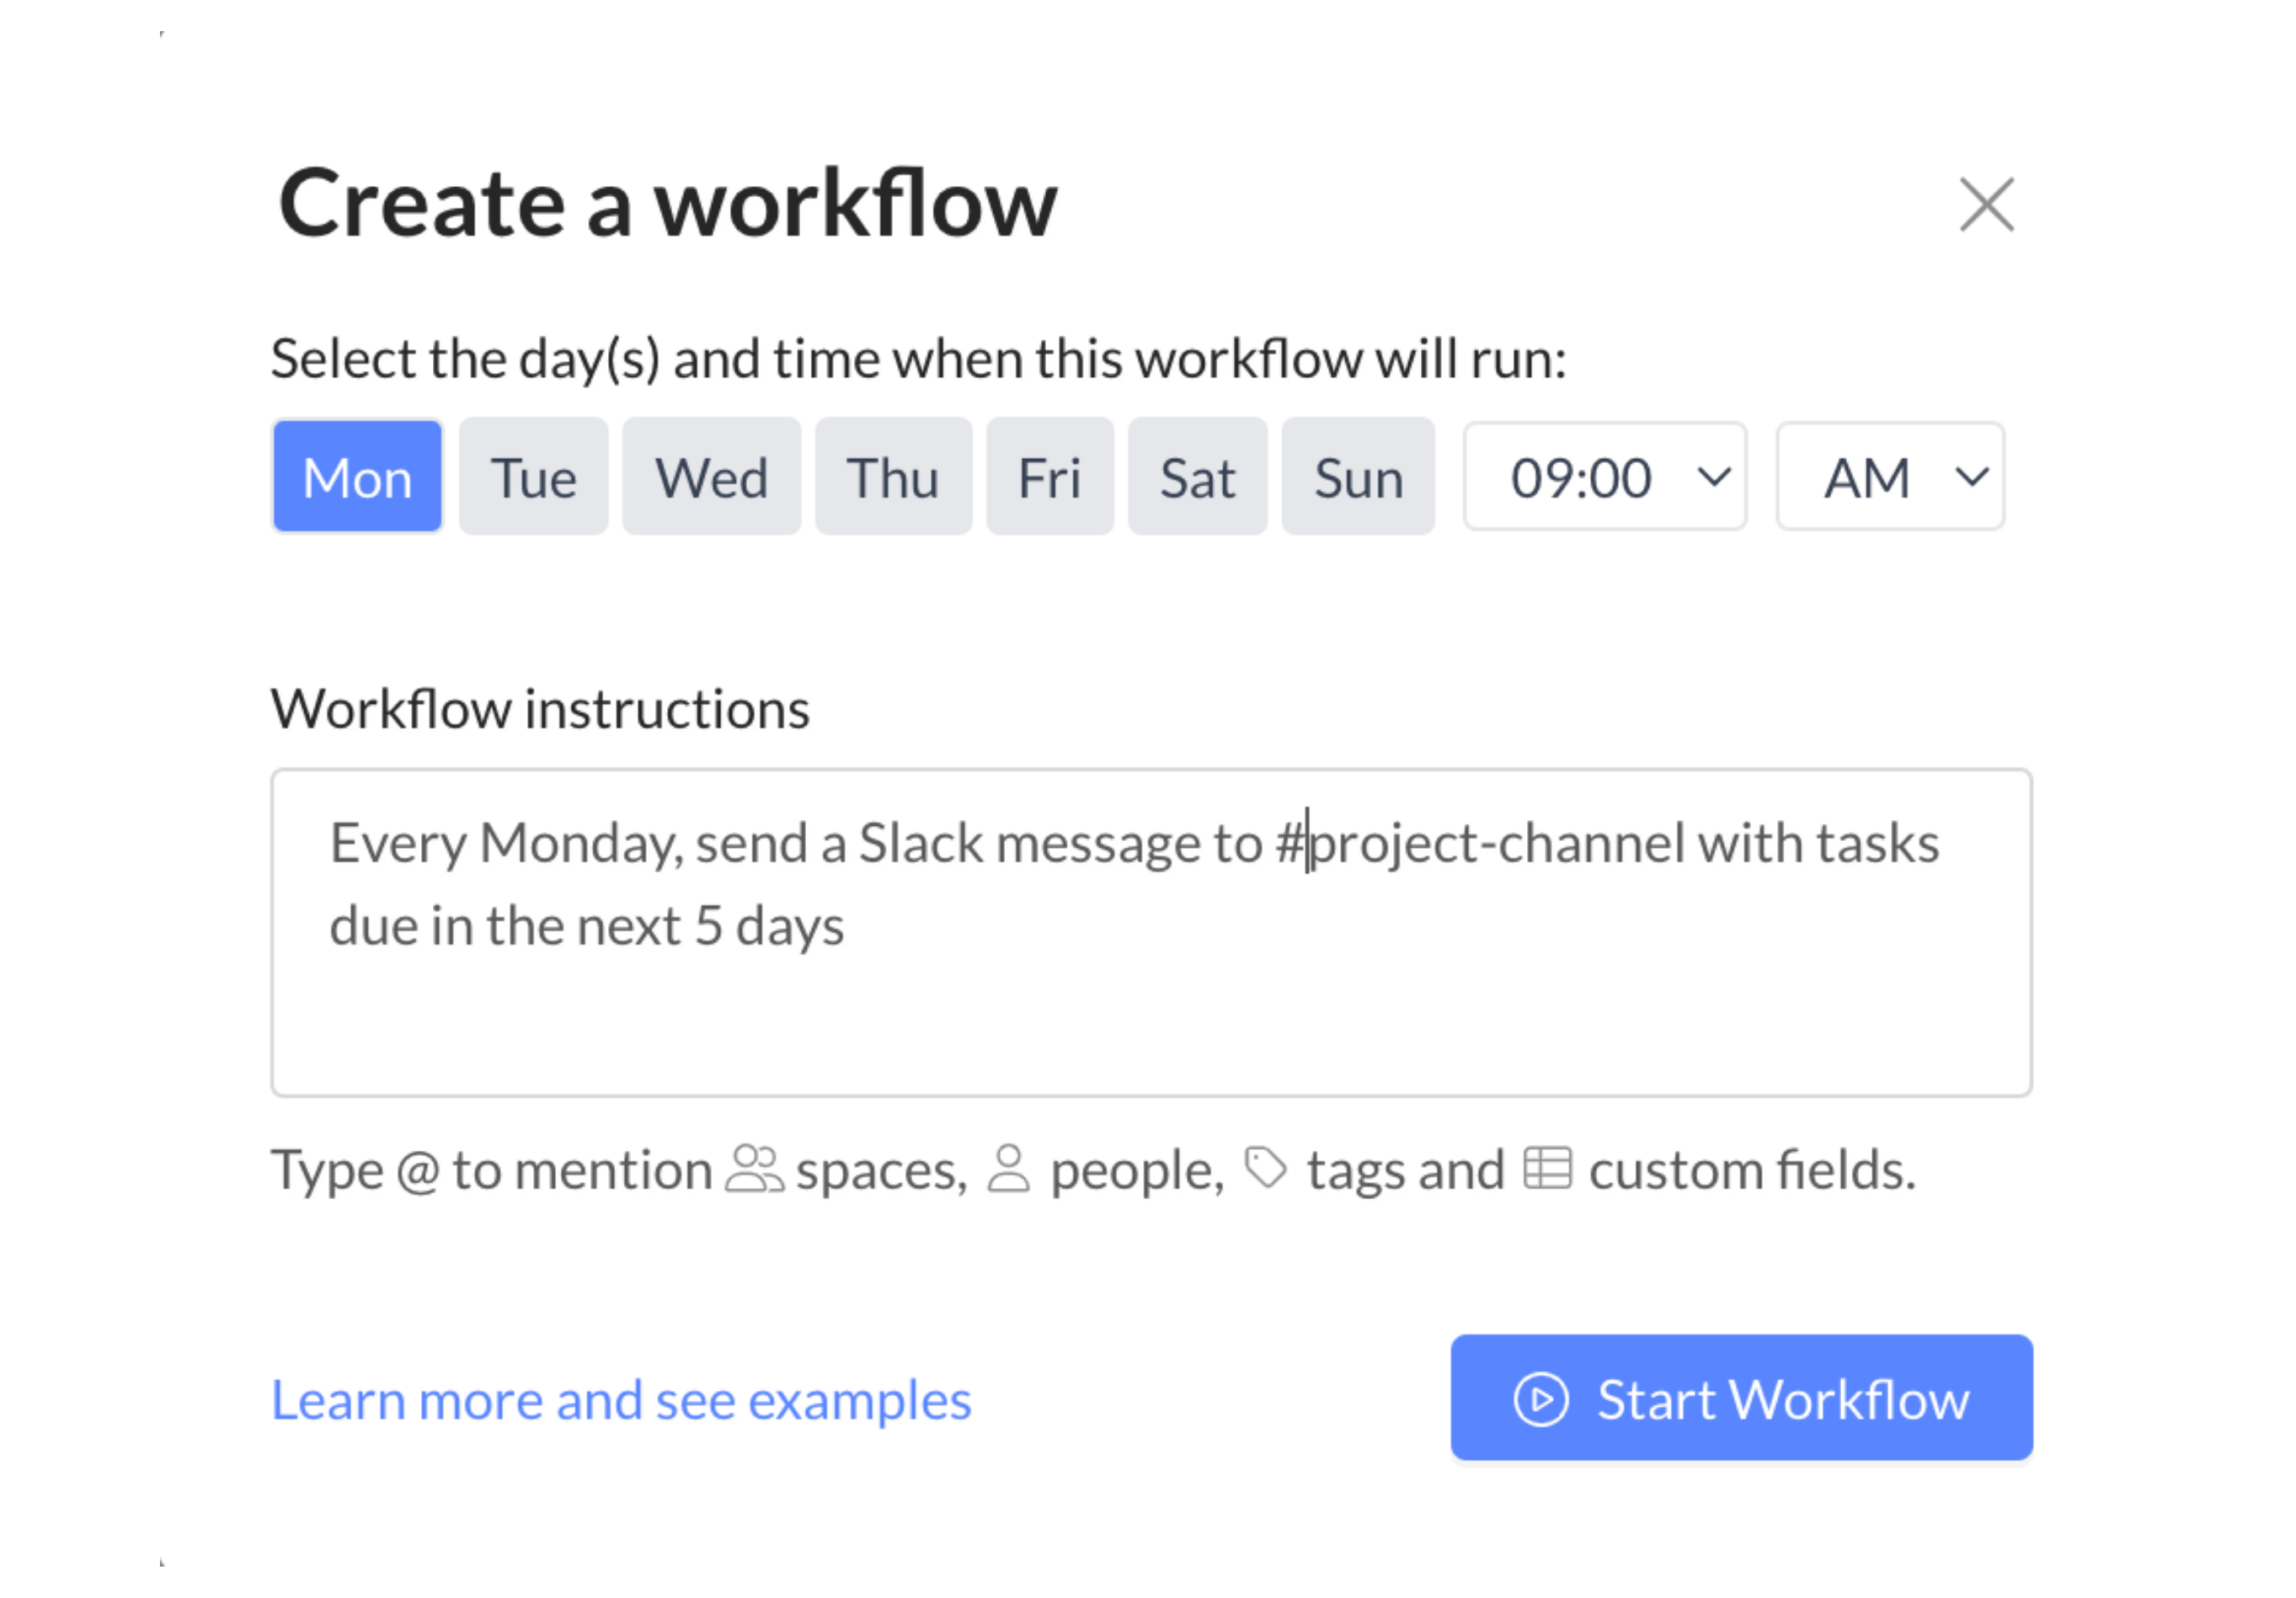Screen dimensions: 2296x1598
Task: Click the people icon in the hint
Action: [x=1008, y=1169]
